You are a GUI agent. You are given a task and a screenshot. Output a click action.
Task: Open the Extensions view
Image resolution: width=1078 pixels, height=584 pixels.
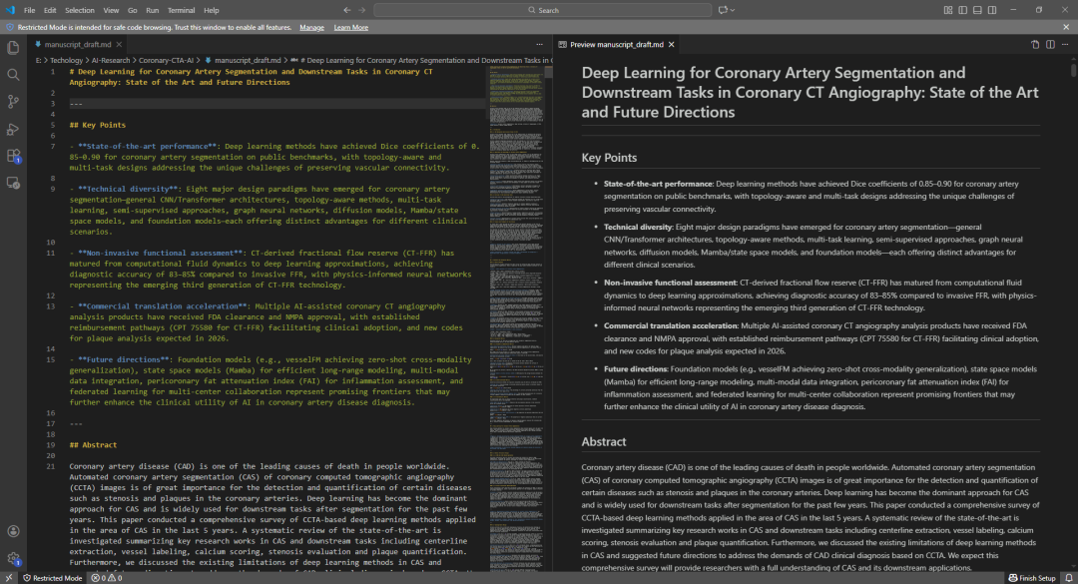pyautogui.click(x=13, y=156)
